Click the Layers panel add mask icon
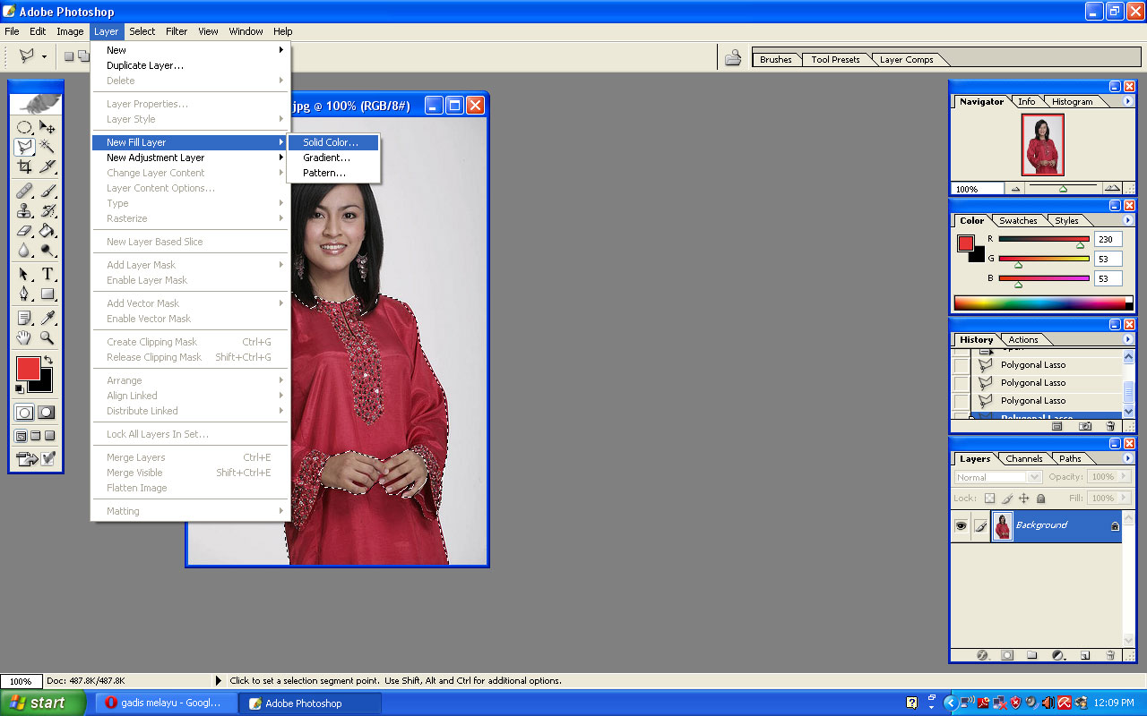Screen dimensions: 1147x716 click(x=1007, y=655)
